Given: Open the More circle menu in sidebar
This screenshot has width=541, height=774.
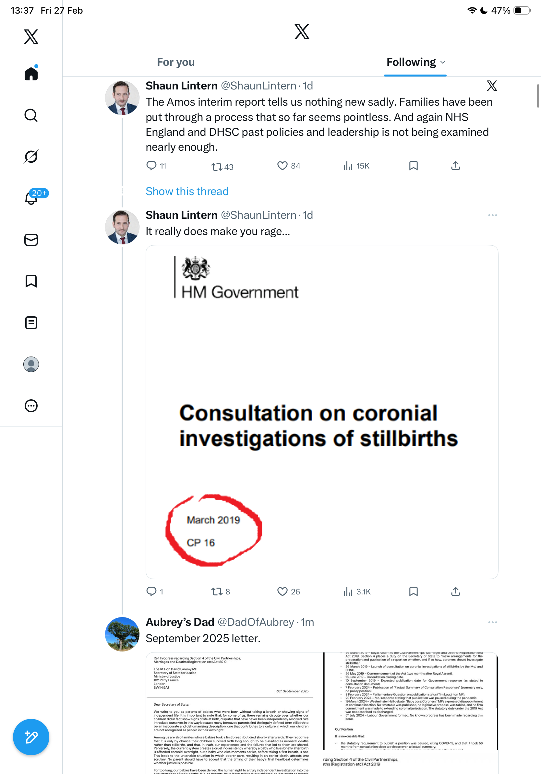Looking at the screenshot, I should coord(31,405).
